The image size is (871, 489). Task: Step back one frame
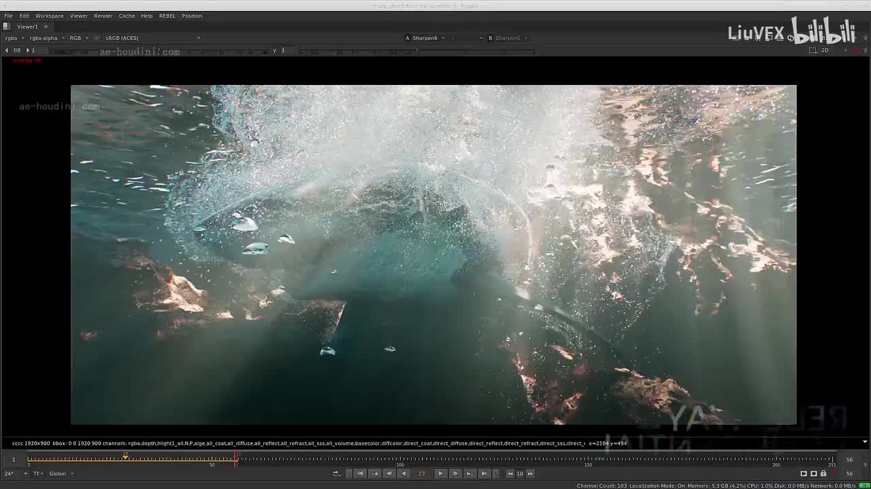click(389, 473)
